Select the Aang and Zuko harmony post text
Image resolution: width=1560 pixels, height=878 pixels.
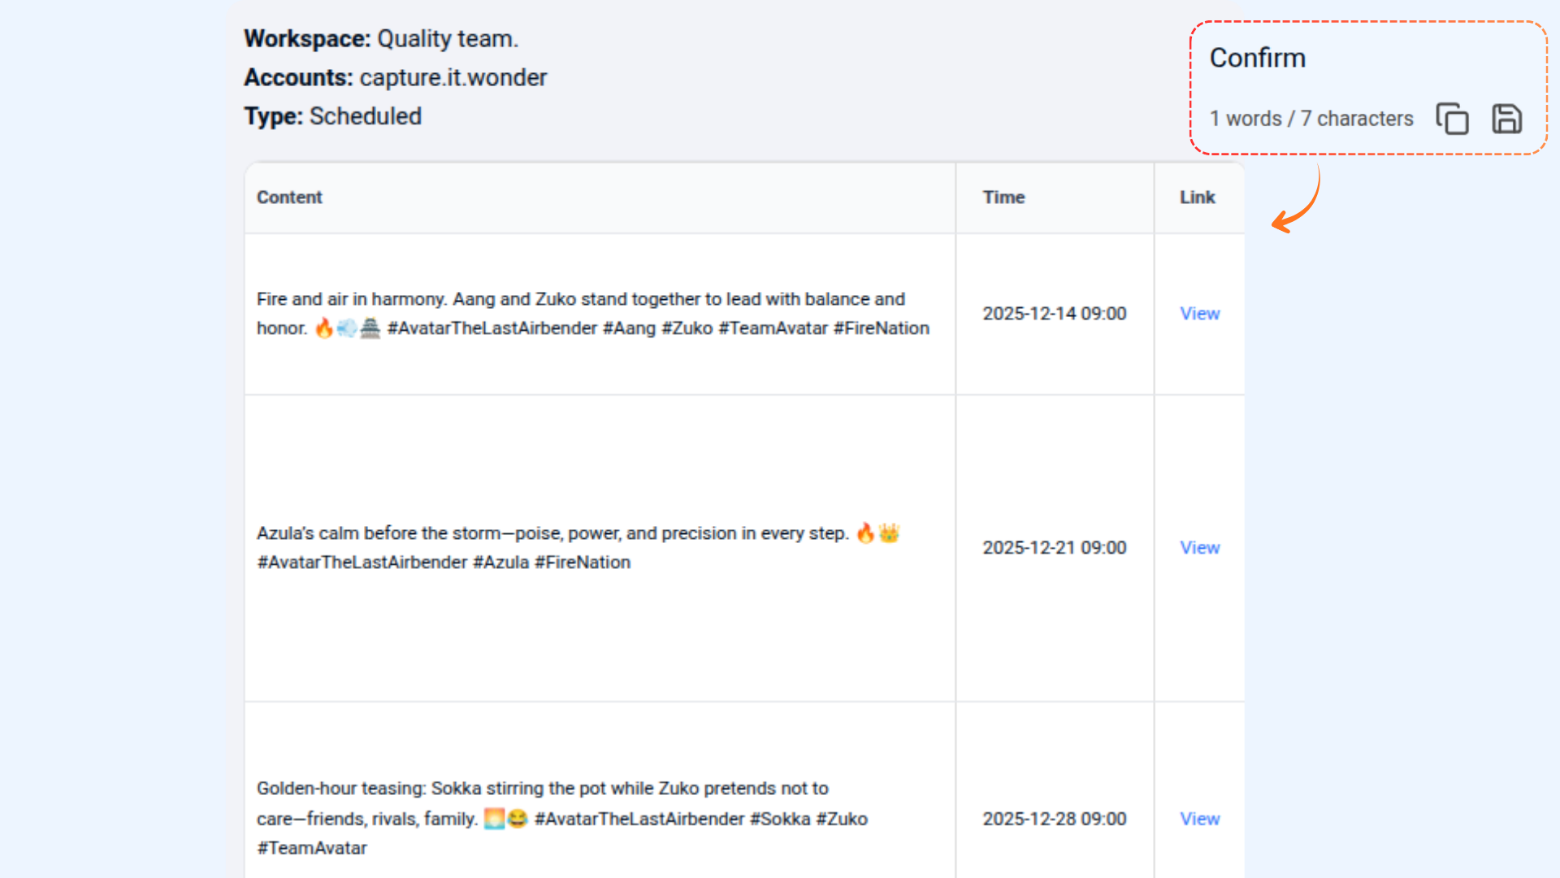pyautogui.click(x=592, y=314)
